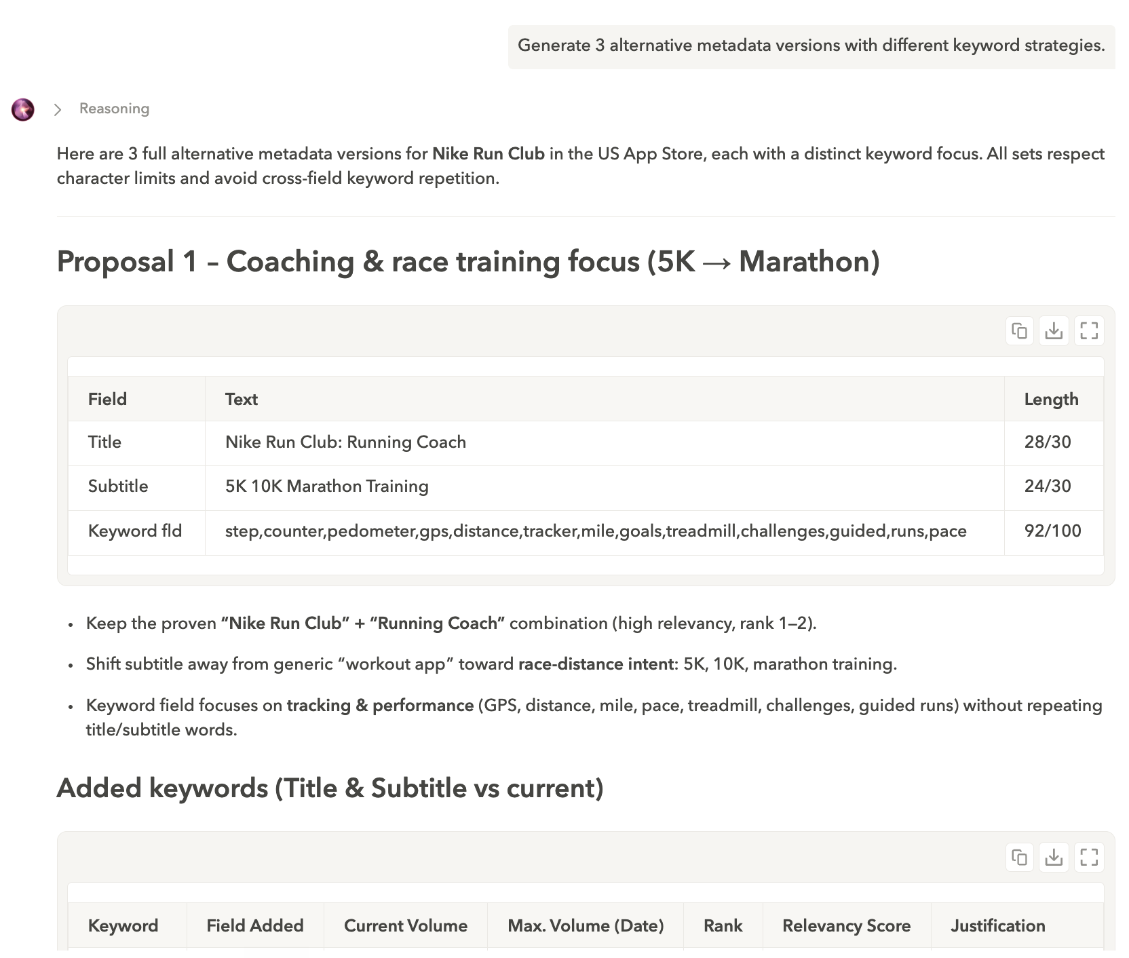
Task: Click the 92/100 length value
Action: click(1052, 531)
